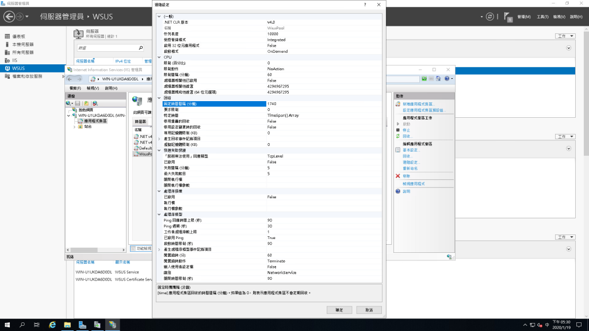Screen dimensions: 589x331
Task: Sort by the 伺服器名稱 column header
Action: 85,61
